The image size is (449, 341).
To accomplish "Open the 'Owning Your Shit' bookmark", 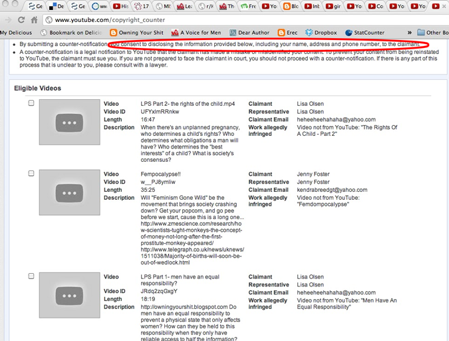I will pos(137,33).
